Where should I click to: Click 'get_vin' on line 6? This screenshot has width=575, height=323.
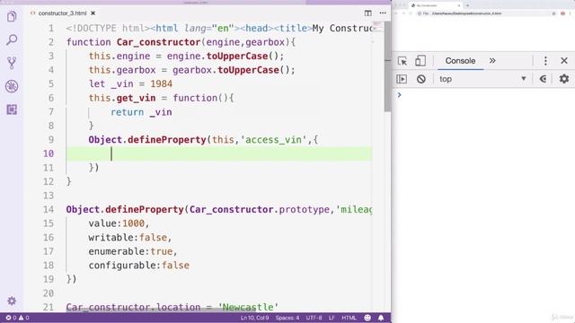[x=136, y=98]
